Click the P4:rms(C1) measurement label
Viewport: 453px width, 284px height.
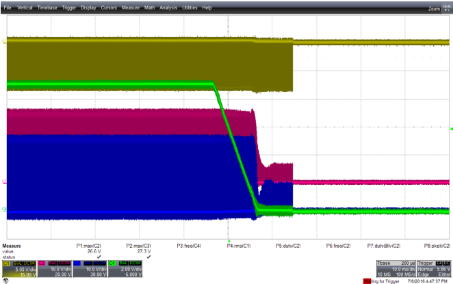coord(239,246)
